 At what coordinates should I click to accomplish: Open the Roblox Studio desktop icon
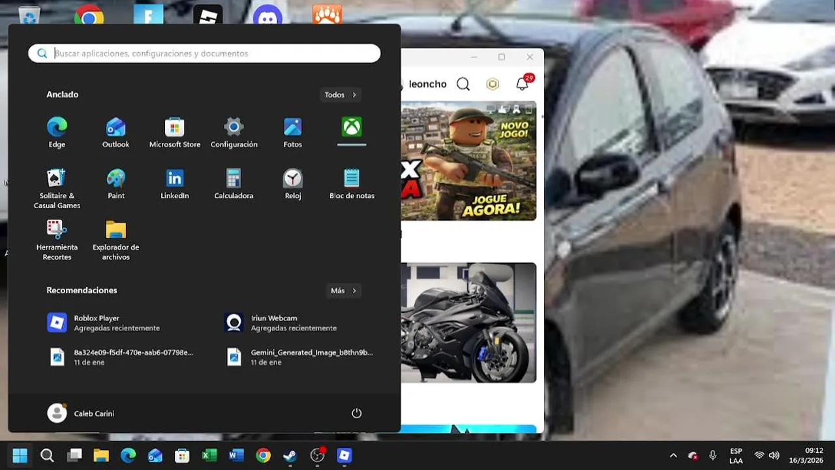point(208,14)
